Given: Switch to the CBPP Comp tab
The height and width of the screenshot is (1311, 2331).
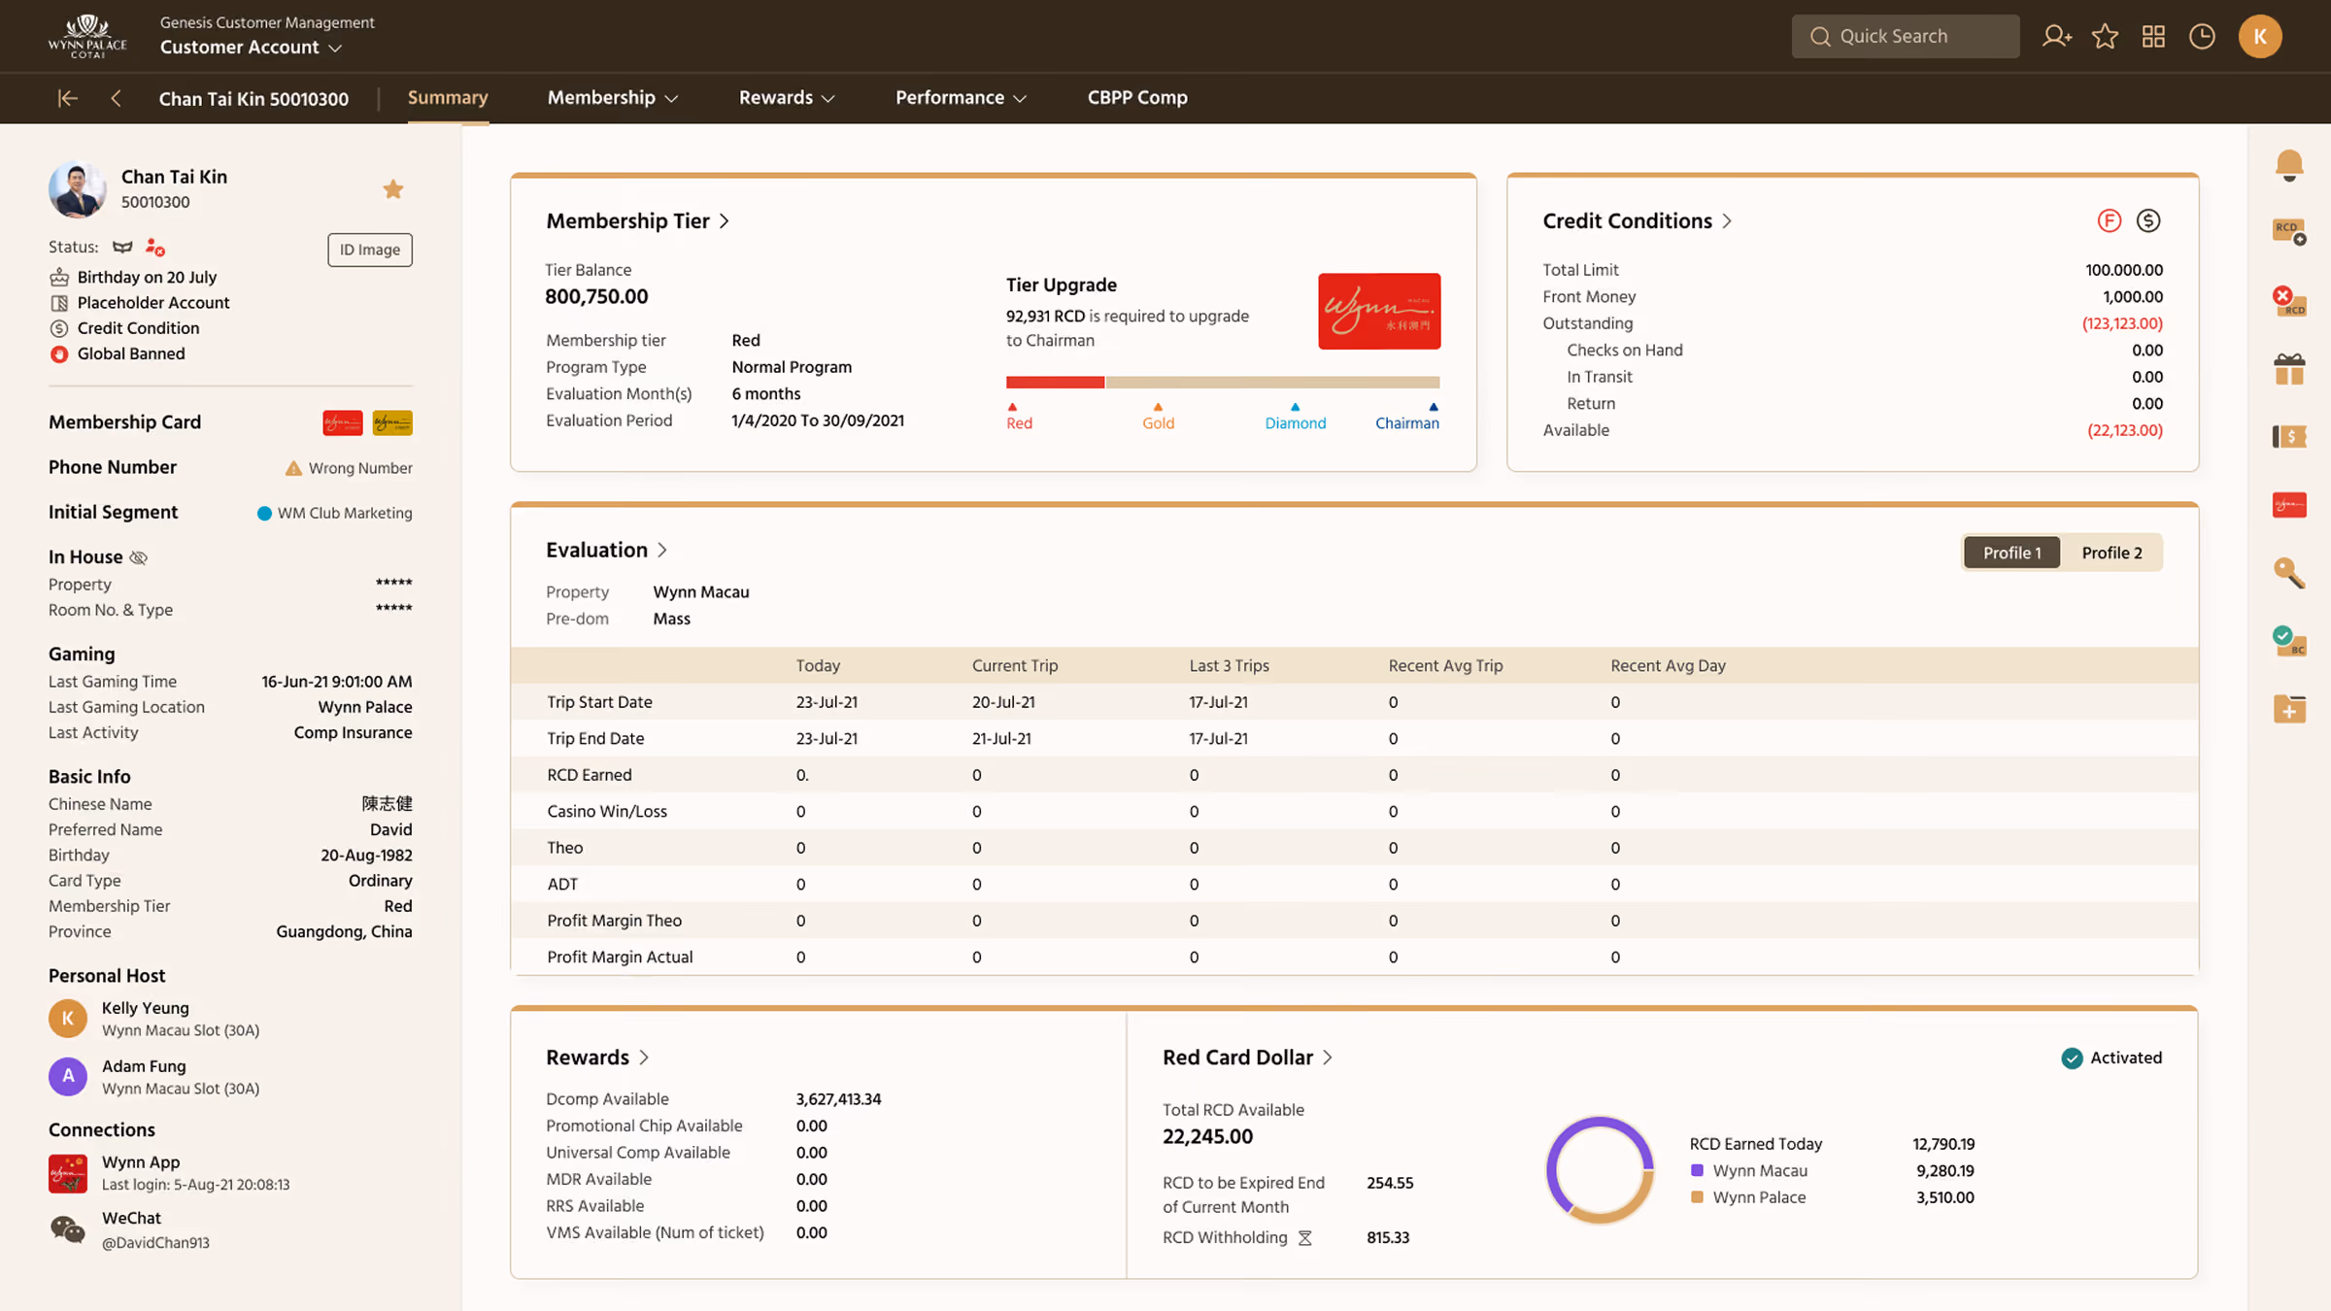Looking at the screenshot, I should (1137, 98).
